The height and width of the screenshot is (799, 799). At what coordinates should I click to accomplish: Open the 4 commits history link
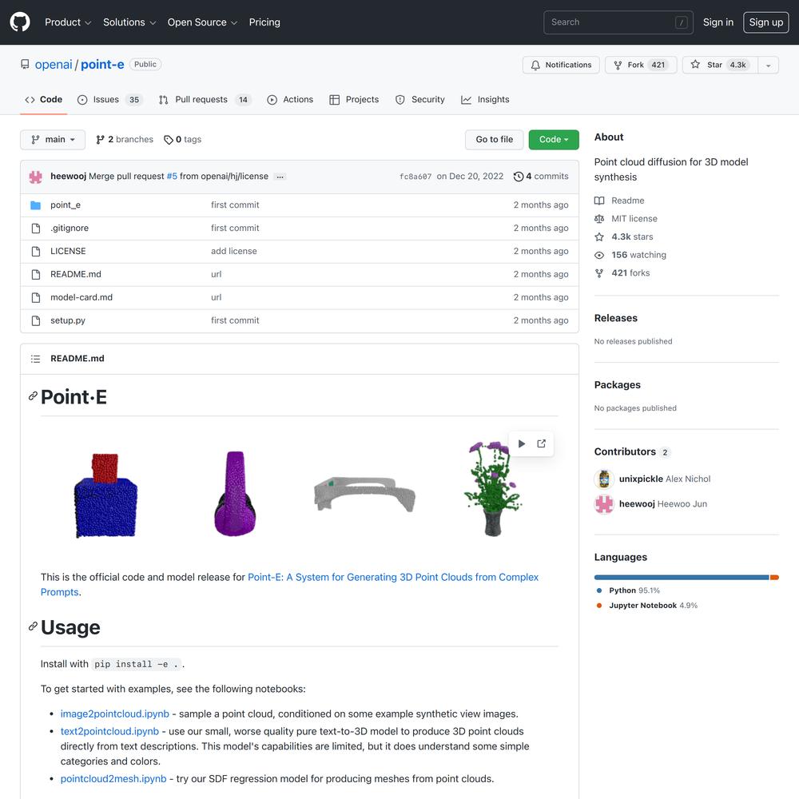(x=541, y=177)
